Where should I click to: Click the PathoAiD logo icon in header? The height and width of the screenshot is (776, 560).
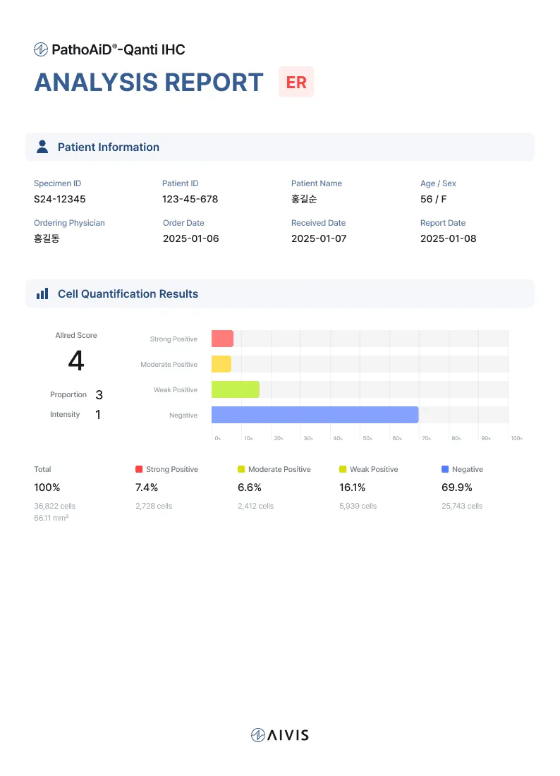coord(41,49)
